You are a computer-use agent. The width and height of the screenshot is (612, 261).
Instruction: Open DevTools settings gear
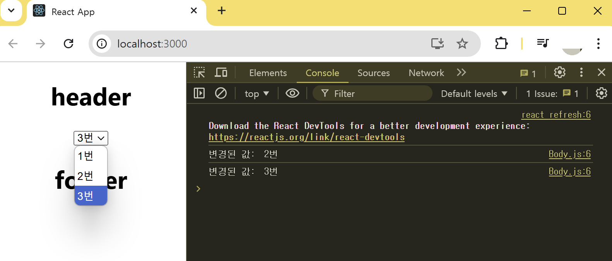(560, 73)
